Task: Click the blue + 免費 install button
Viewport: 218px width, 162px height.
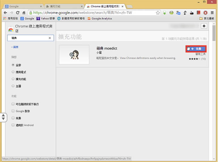Action: [196, 49]
